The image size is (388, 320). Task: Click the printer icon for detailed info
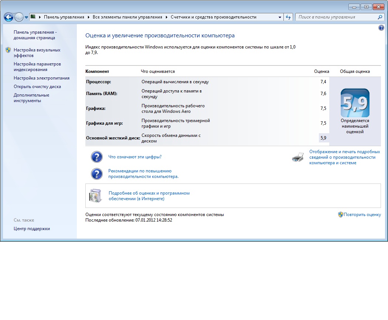point(298,157)
